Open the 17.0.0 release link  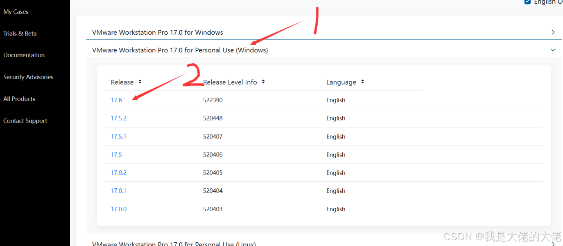pos(119,209)
